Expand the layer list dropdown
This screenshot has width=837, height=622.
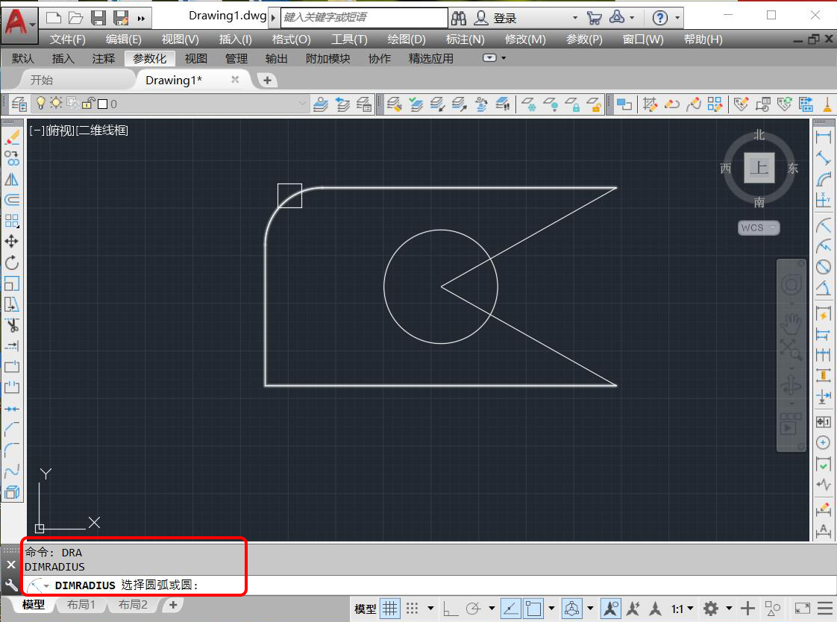point(302,104)
